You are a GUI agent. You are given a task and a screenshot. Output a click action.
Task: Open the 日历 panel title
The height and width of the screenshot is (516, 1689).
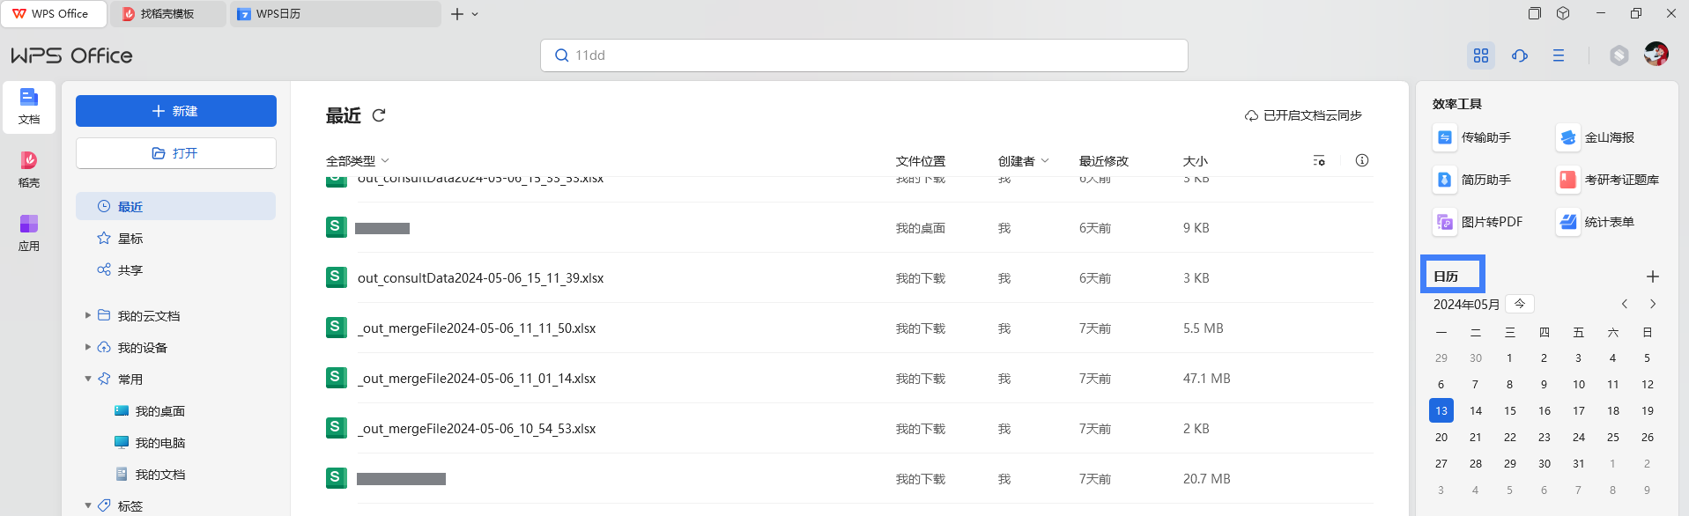[x=1446, y=276]
